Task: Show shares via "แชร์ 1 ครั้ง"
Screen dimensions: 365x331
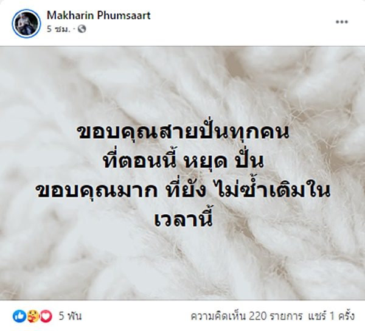Action: coord(331,316)
